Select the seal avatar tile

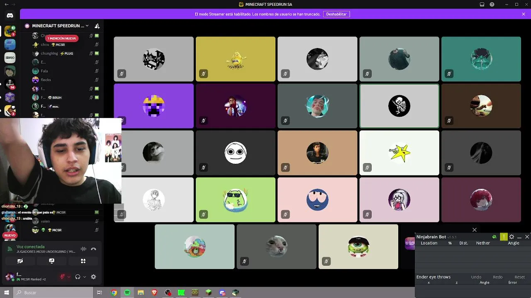coord(276,247)
